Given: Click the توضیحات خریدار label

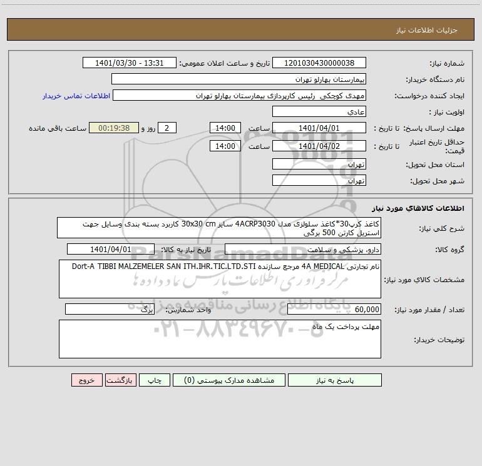Looking at the screenshot, I should [x=439, y=340].
